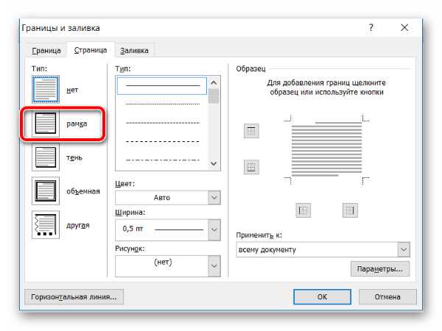The image size is (442, 331).
Task: Click the 'объемная' label text
Action: pyautogui.click(x=83, y=191)
